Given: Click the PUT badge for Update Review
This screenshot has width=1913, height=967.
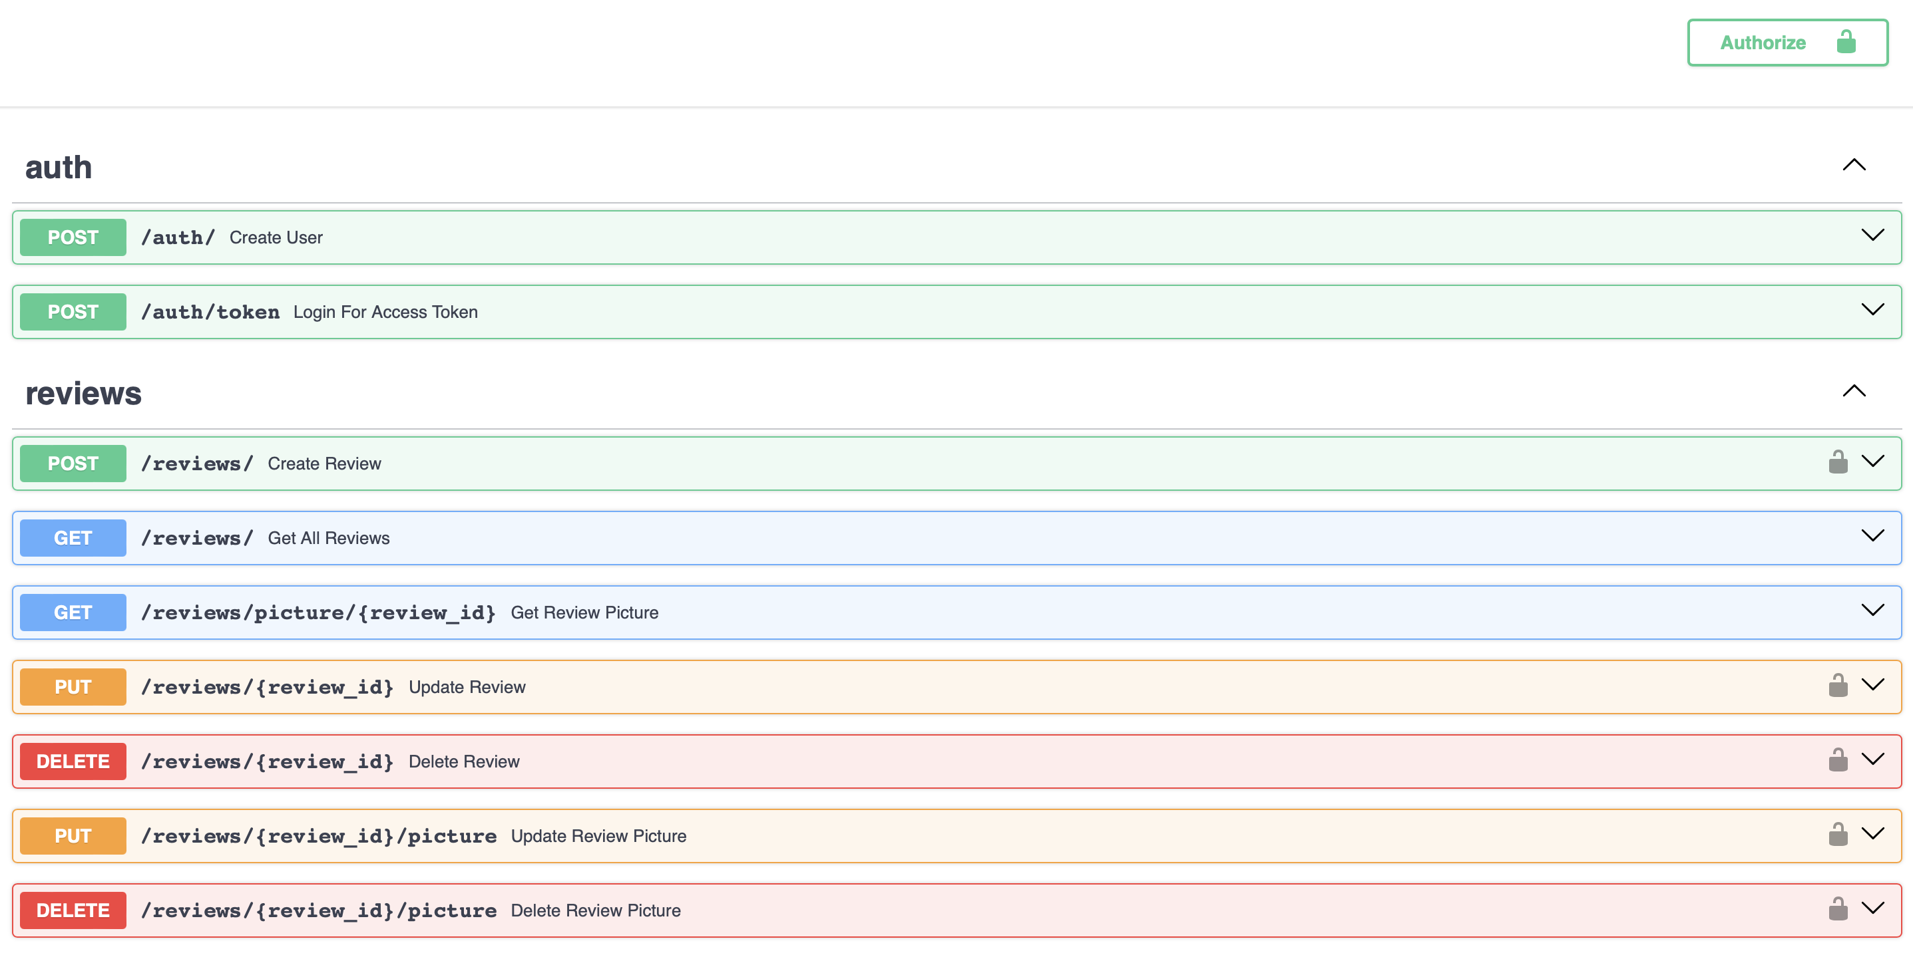Looking at the screenshot, I should click(x=73, y=687).
